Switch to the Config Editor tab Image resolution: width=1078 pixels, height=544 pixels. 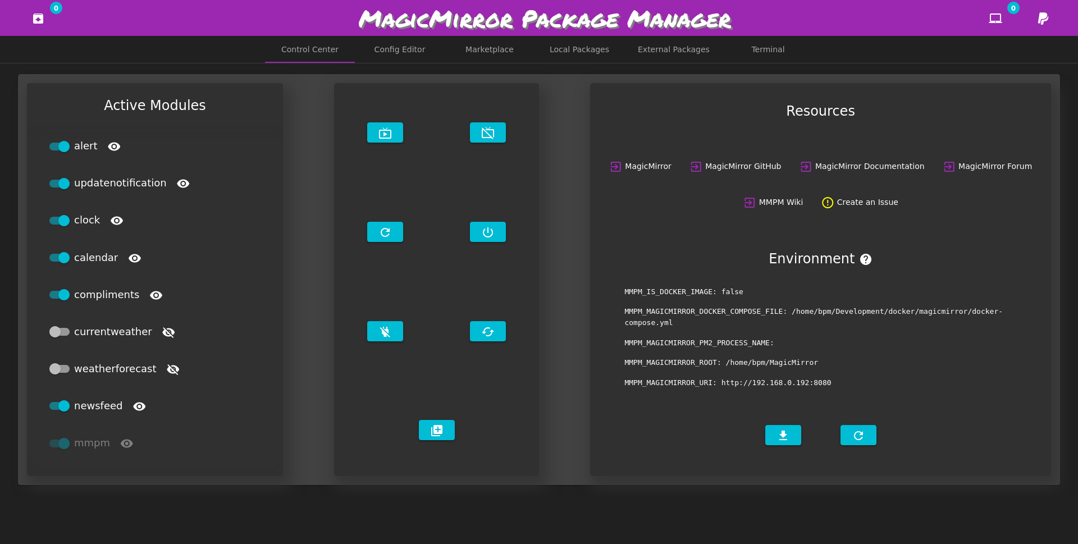point(400,49)
